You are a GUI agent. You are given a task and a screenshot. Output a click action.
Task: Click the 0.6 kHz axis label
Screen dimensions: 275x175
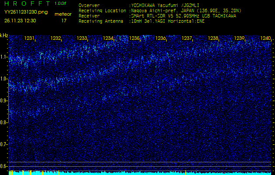(4, 166)
